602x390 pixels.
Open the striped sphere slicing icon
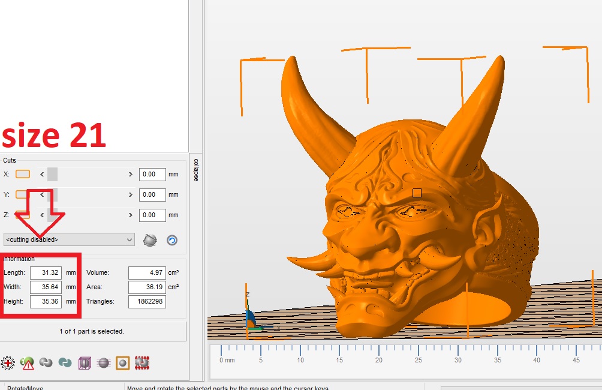(x=104, y=363)
